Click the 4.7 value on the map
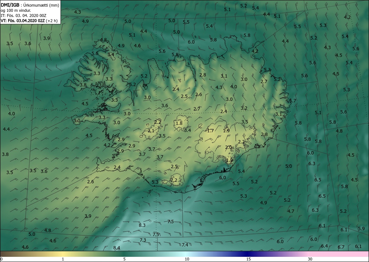Viewport: 369px width, 262px height. pos(291,211)
